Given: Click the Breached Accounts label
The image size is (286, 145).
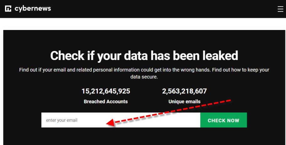Looking at the screenshot, I should tap(106, 101).
